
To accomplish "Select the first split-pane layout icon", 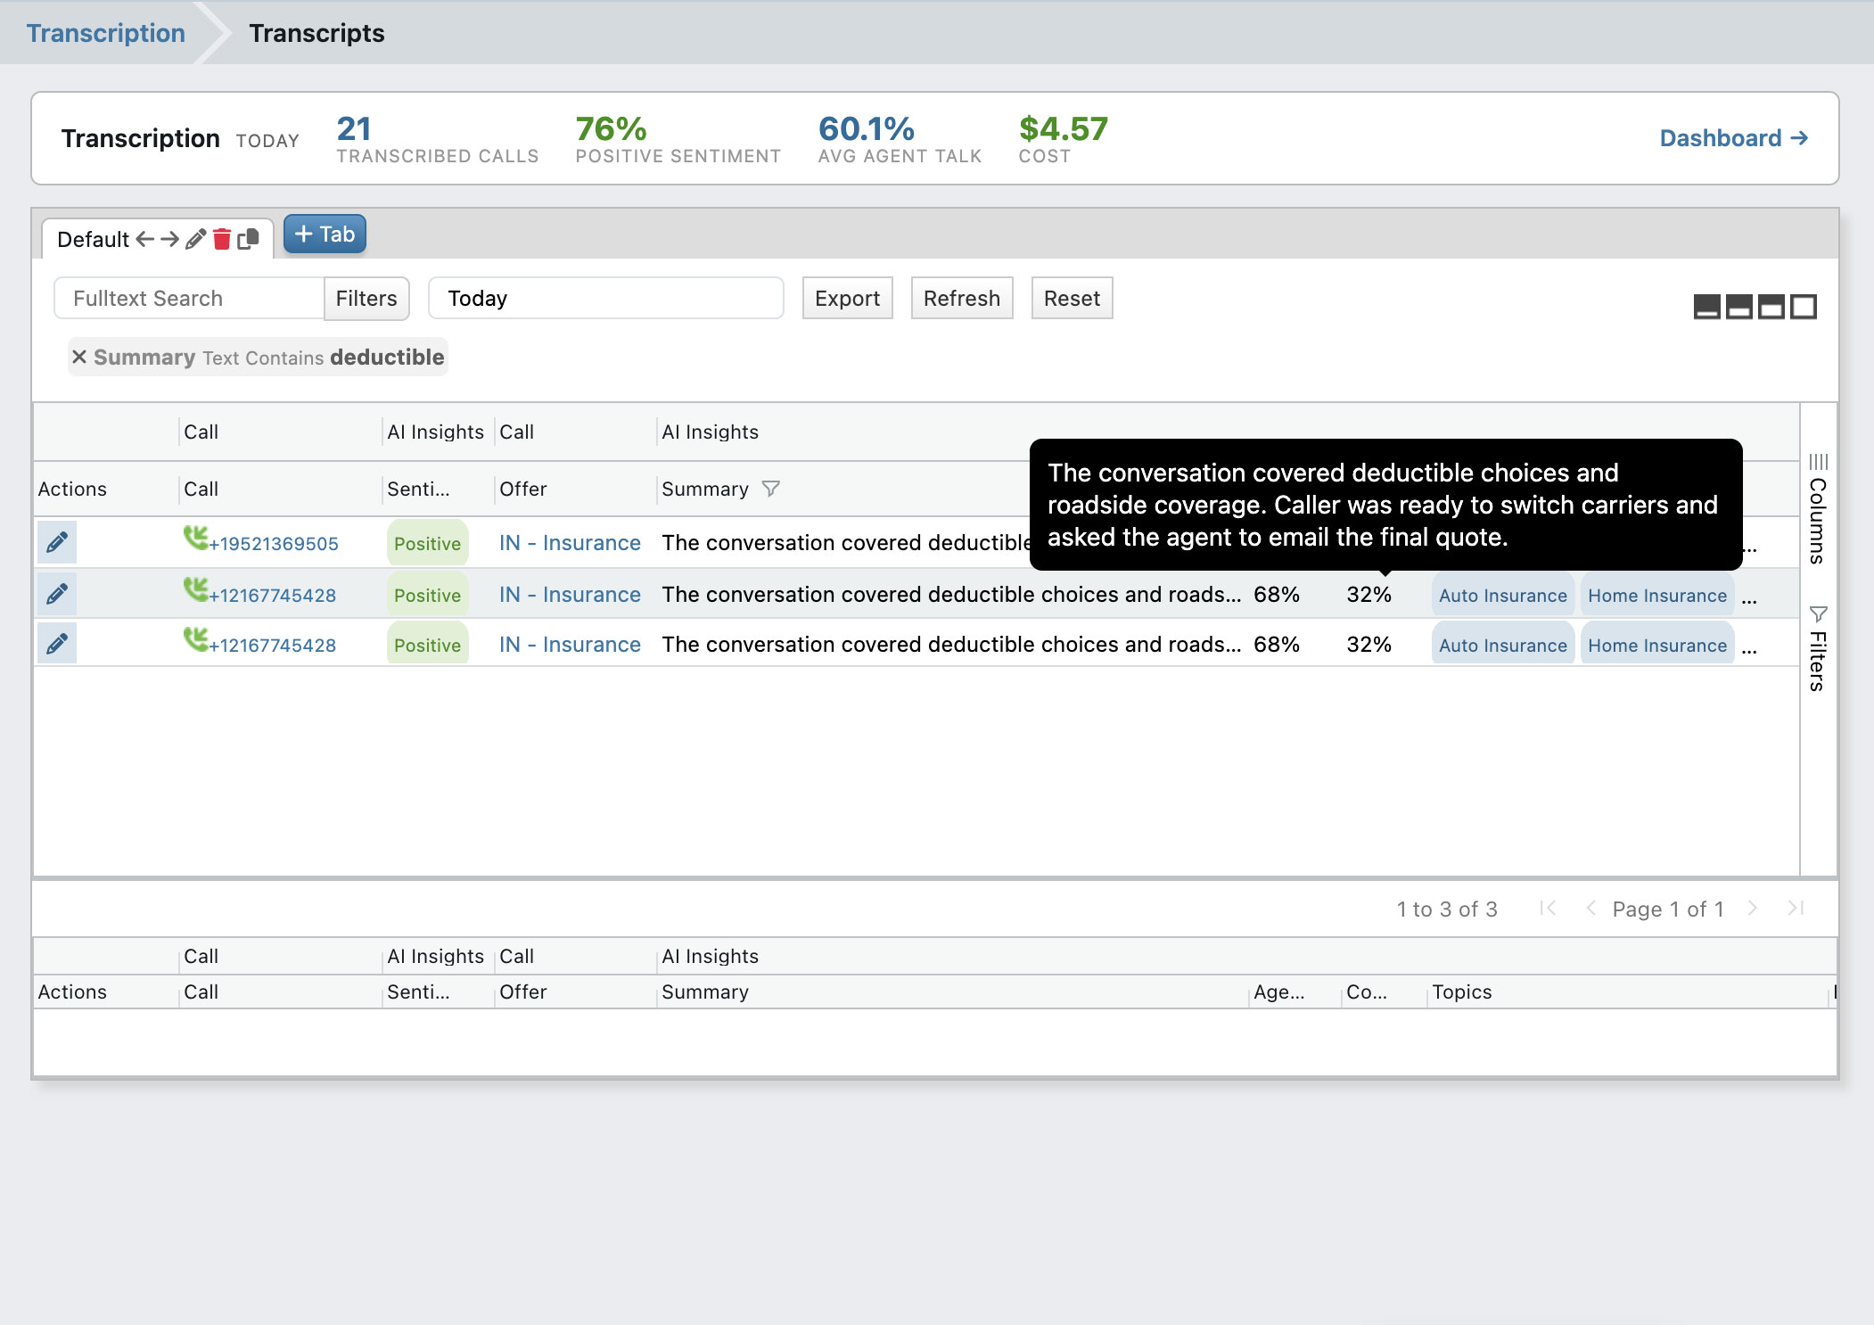I will (x=1706, y=307).
